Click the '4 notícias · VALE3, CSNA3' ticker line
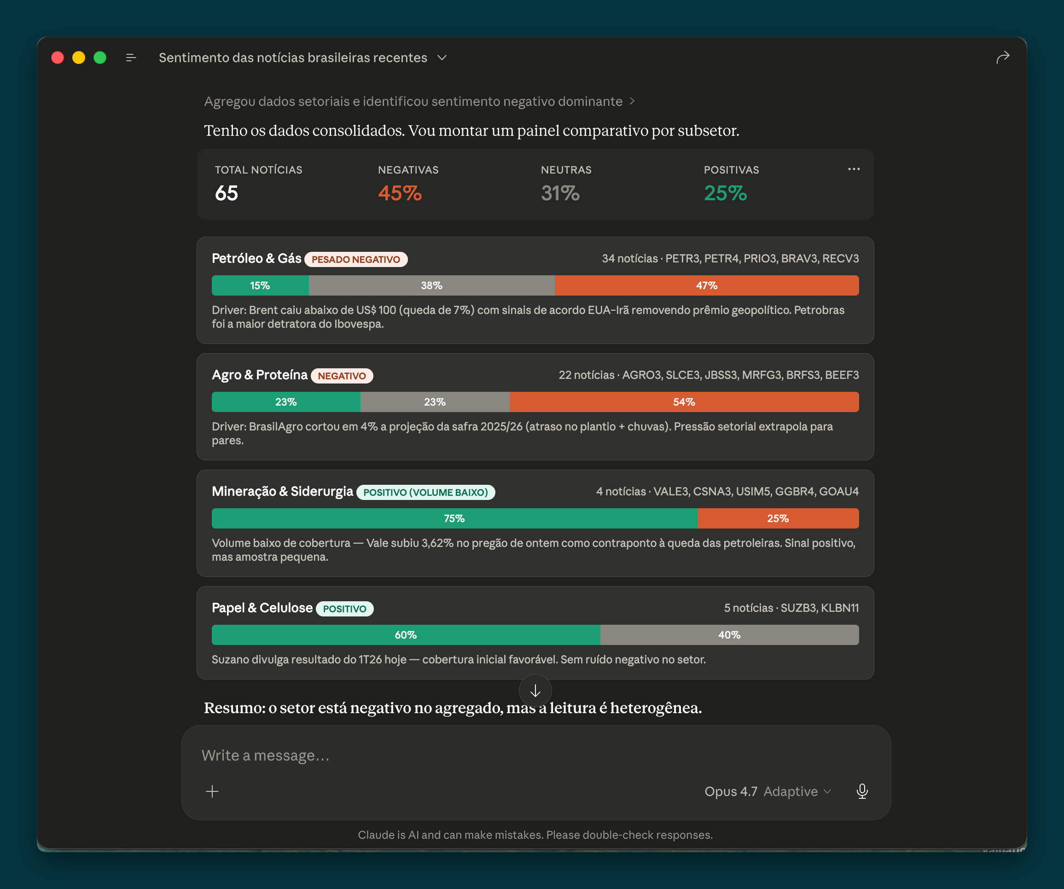 point(727,492)
